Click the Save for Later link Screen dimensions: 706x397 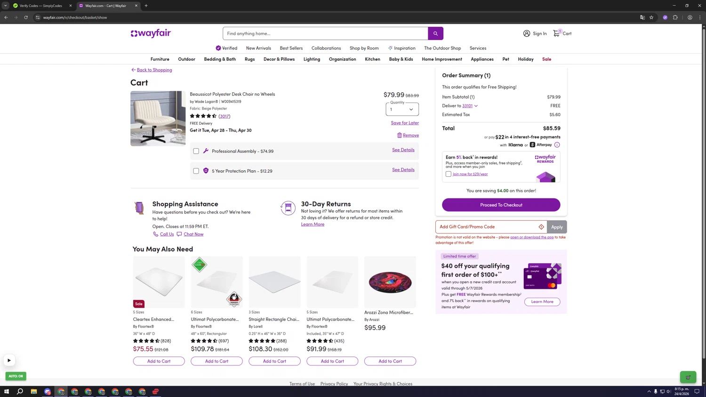405,123
